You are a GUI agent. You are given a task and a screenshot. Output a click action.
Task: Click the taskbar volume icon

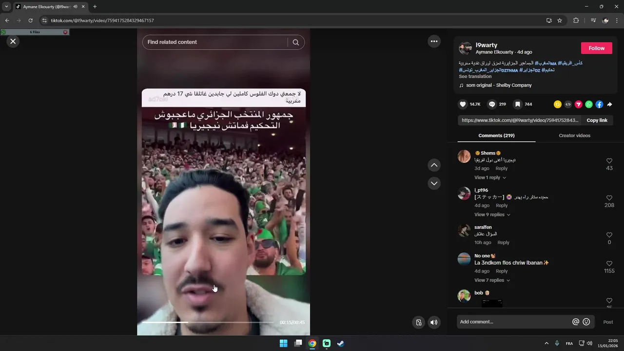pyautogui.click(x=590, y=343)
